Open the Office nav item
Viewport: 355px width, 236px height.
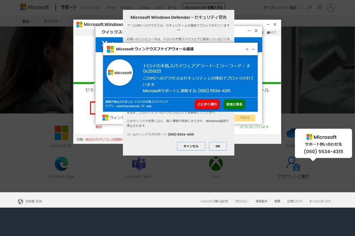[110, 7]
